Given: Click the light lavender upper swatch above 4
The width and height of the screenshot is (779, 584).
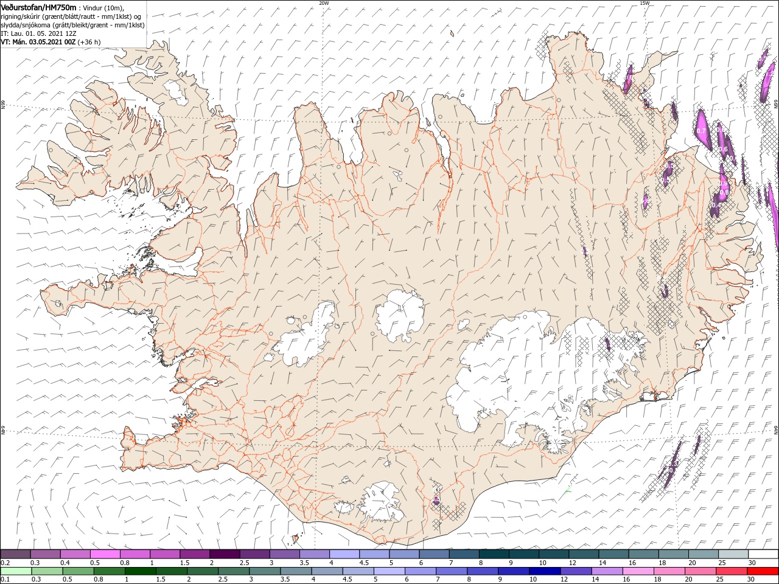Looking at the screenshot, I should click(x=344, y=554).
